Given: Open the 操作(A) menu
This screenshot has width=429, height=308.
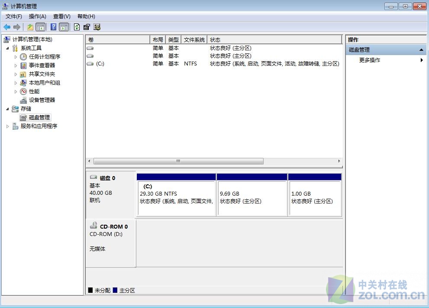Looking at the screenshot, I should (38, 16).
